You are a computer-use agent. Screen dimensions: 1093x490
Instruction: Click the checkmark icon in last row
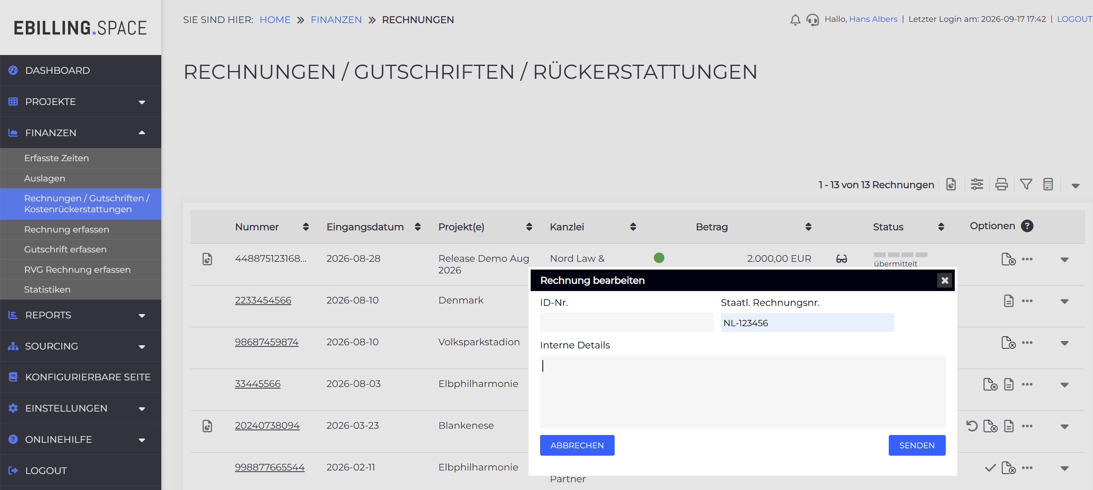990,467
